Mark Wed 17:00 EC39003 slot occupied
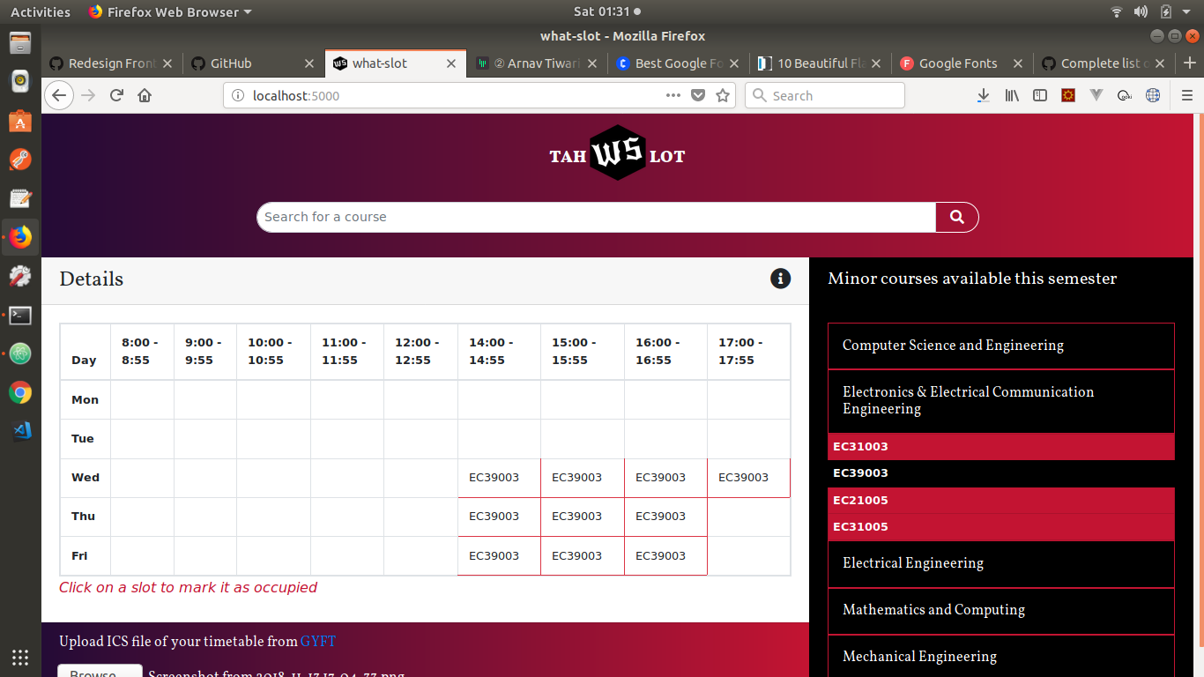The image size is (1204, 677). 748,478
